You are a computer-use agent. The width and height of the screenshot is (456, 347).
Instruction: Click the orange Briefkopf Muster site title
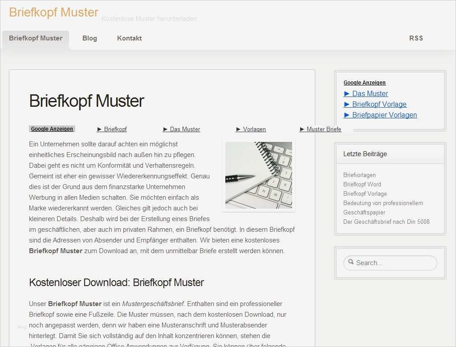click(x=54, y=12)
